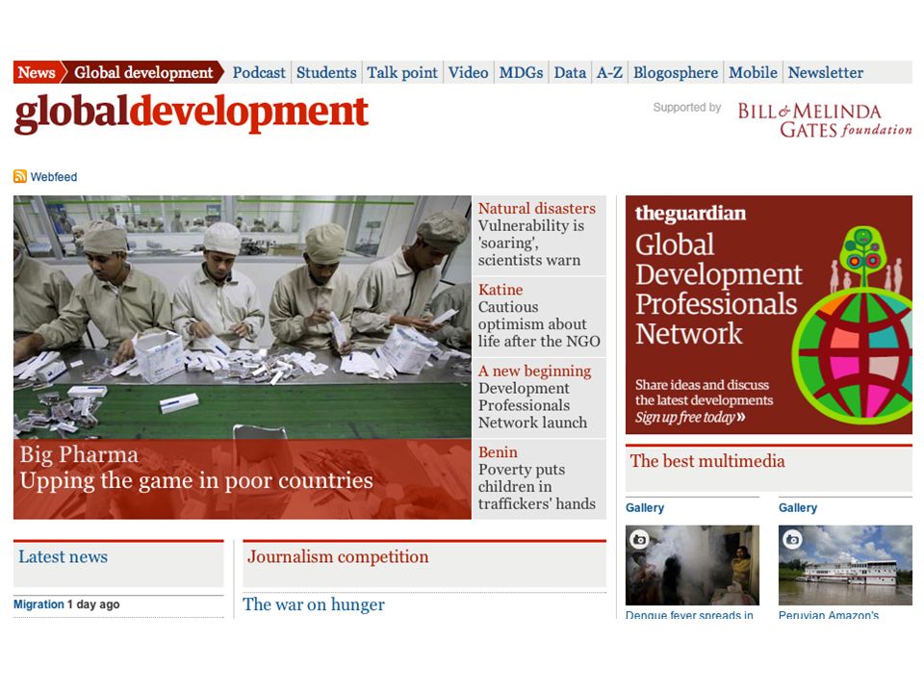Open the Dengue fever gallery thumbnail
This screenshot has height=693, width=924.
[x=692, y=565]
